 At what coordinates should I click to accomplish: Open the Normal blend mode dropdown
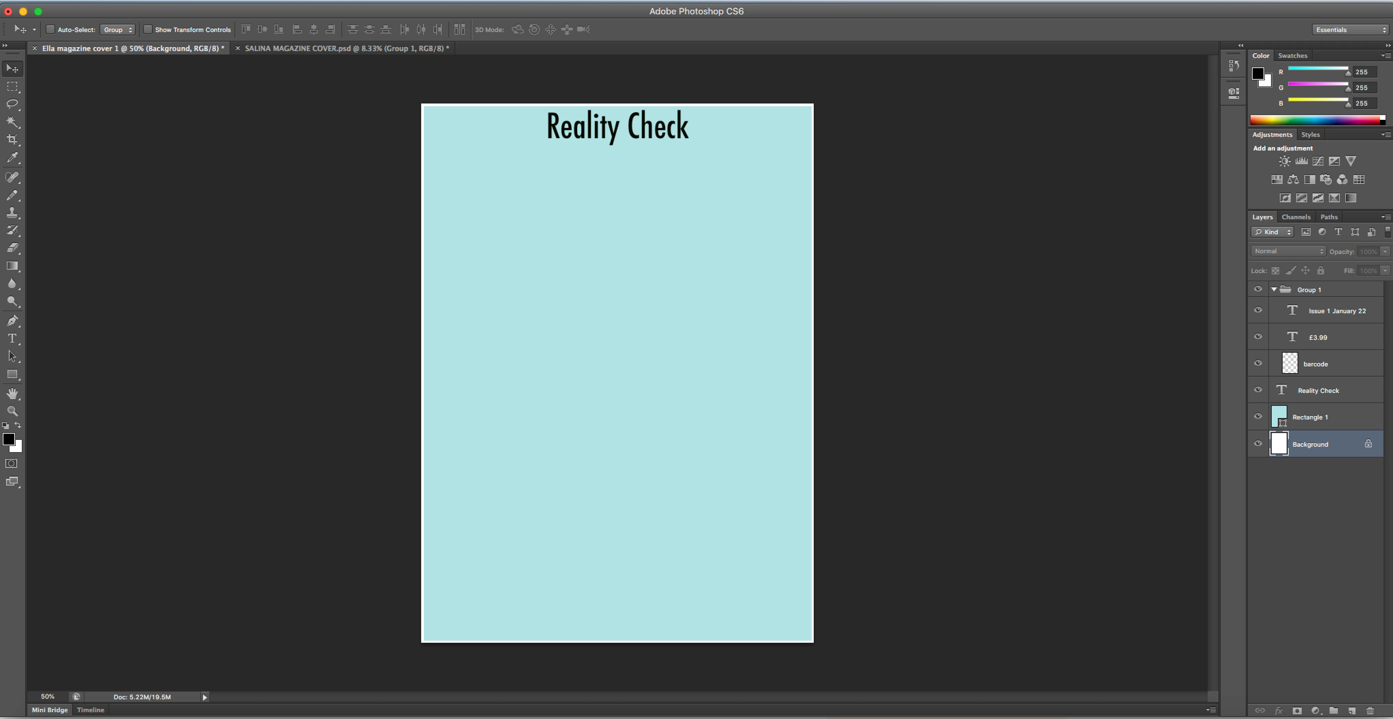[1288, 251]
